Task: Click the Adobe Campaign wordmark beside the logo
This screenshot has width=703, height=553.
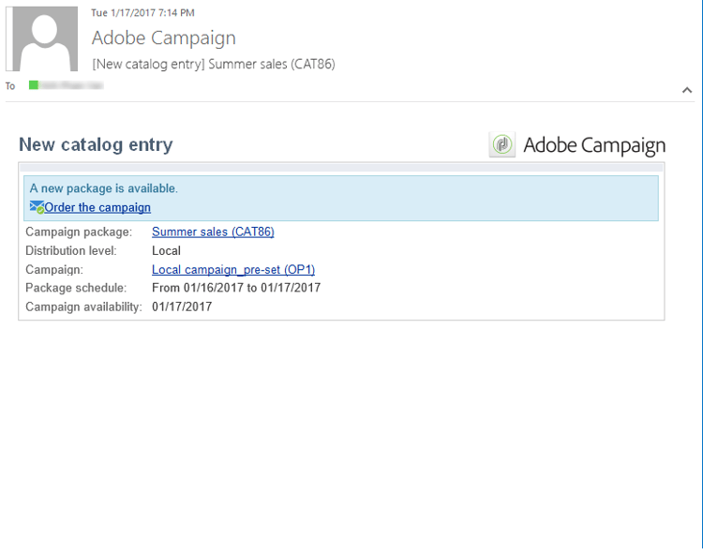Action: (x=594, y=144)
